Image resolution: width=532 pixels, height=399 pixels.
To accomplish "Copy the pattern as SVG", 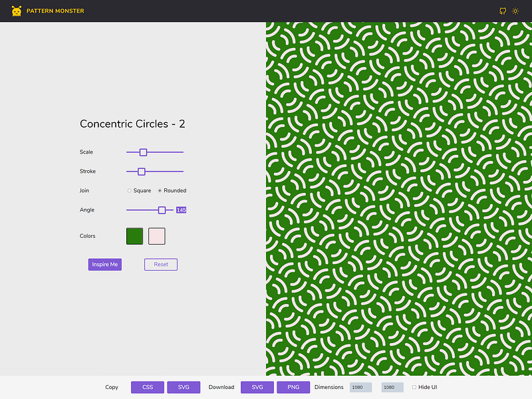I will click(x=183, y=387).
